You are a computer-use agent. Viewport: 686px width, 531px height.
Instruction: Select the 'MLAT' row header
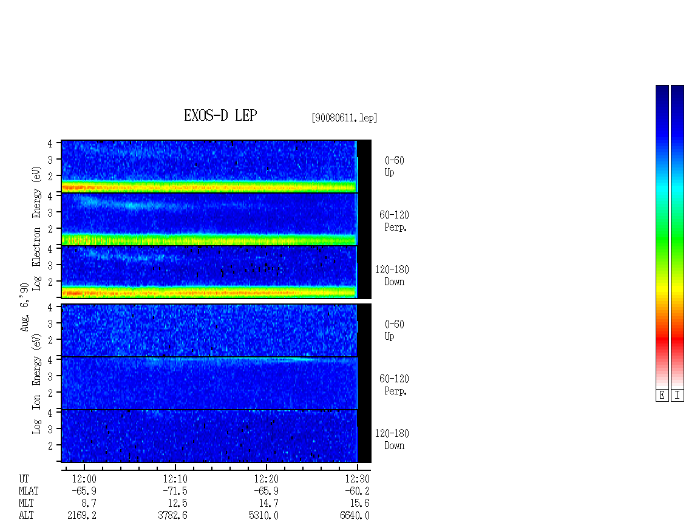(x=29, y=491)
